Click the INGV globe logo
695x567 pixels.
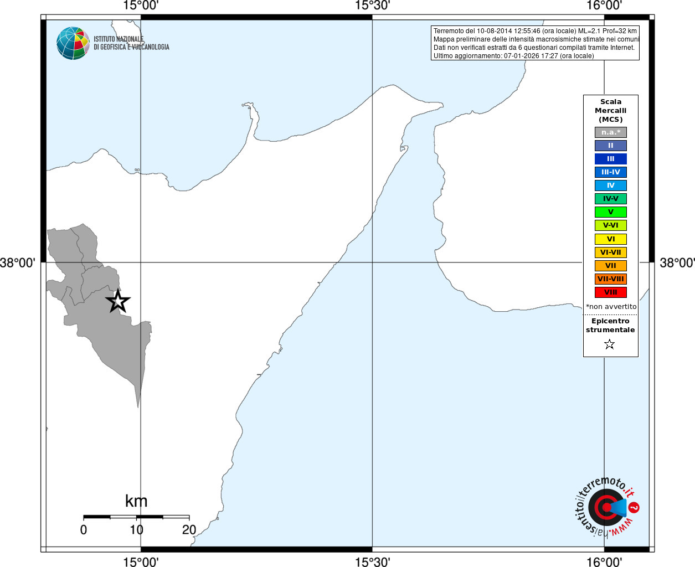tap(73, 43)
